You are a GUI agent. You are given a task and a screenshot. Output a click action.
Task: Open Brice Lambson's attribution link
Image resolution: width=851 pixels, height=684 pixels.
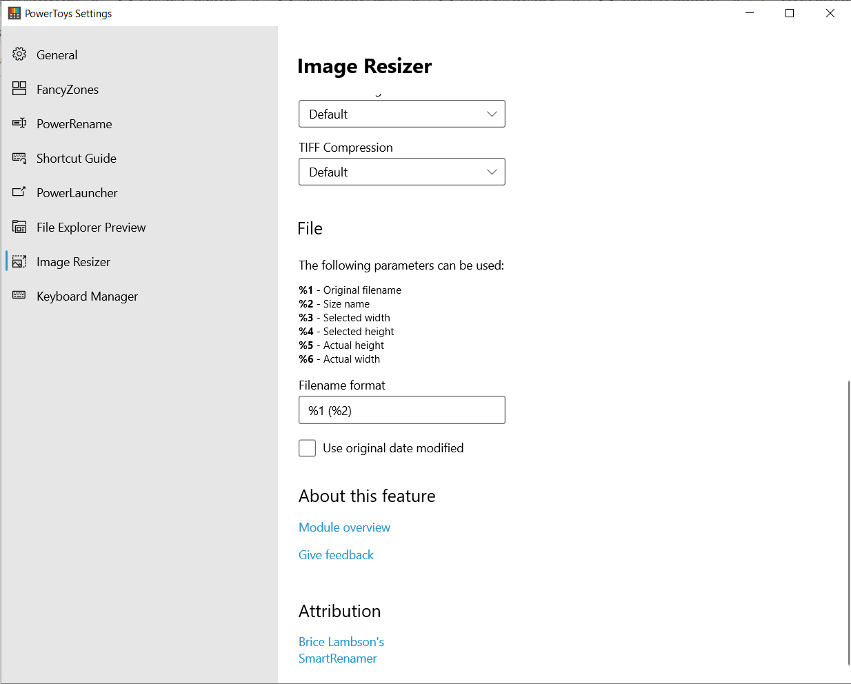341,642
